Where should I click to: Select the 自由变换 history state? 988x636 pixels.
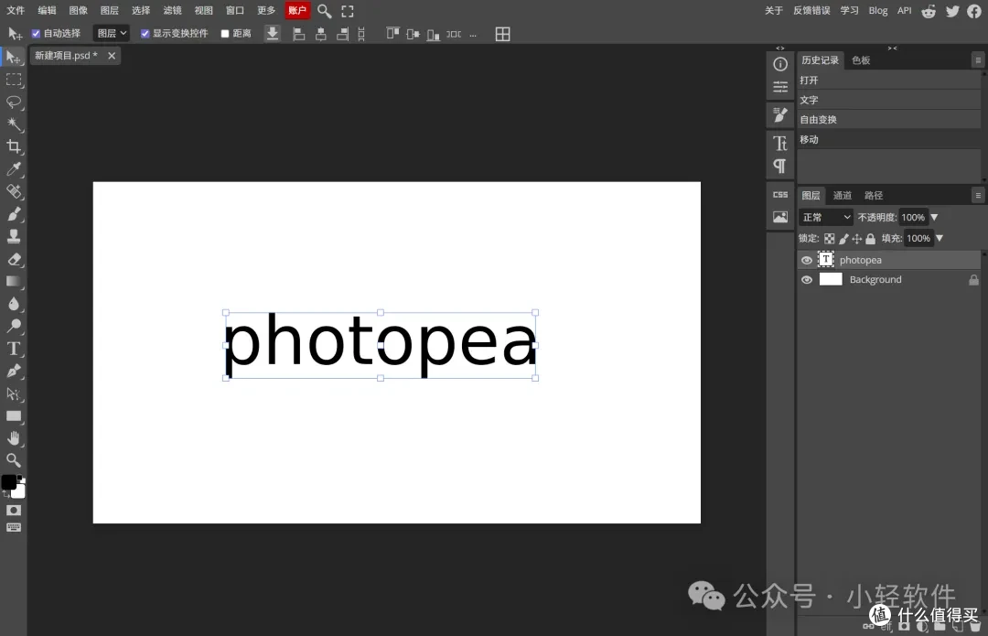[889, 120]
